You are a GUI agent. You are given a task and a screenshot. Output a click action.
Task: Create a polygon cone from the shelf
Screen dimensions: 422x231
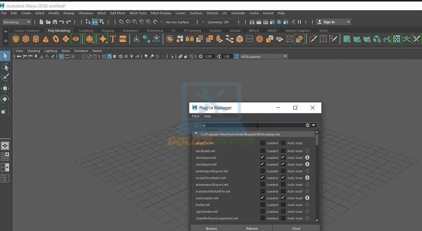(46, 40)
